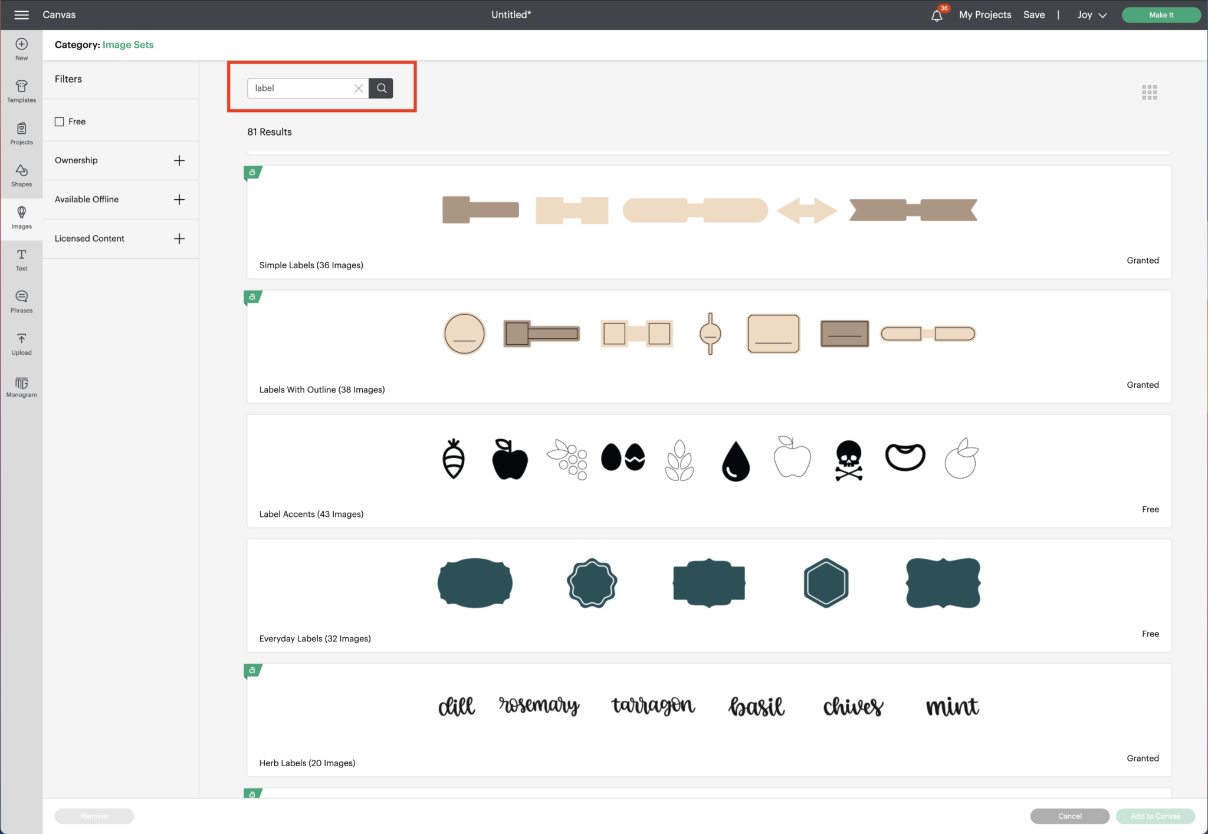
Task: Expand the Available Offline filter
Action: 179,200
